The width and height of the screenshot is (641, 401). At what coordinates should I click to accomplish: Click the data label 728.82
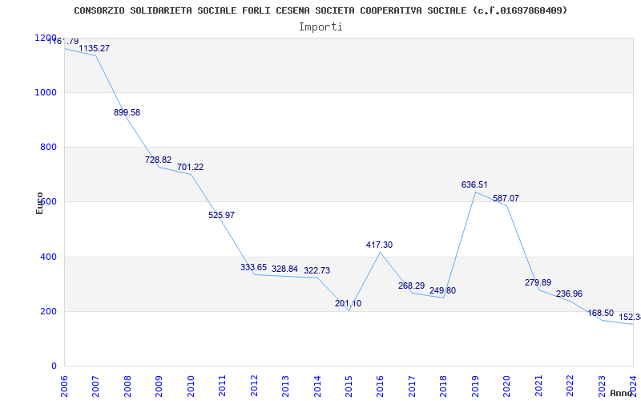coord(158,160)
